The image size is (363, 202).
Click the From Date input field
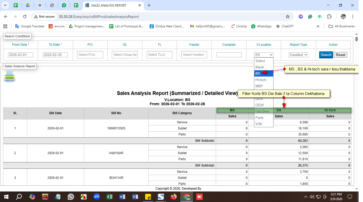click(x=20, y=55)
